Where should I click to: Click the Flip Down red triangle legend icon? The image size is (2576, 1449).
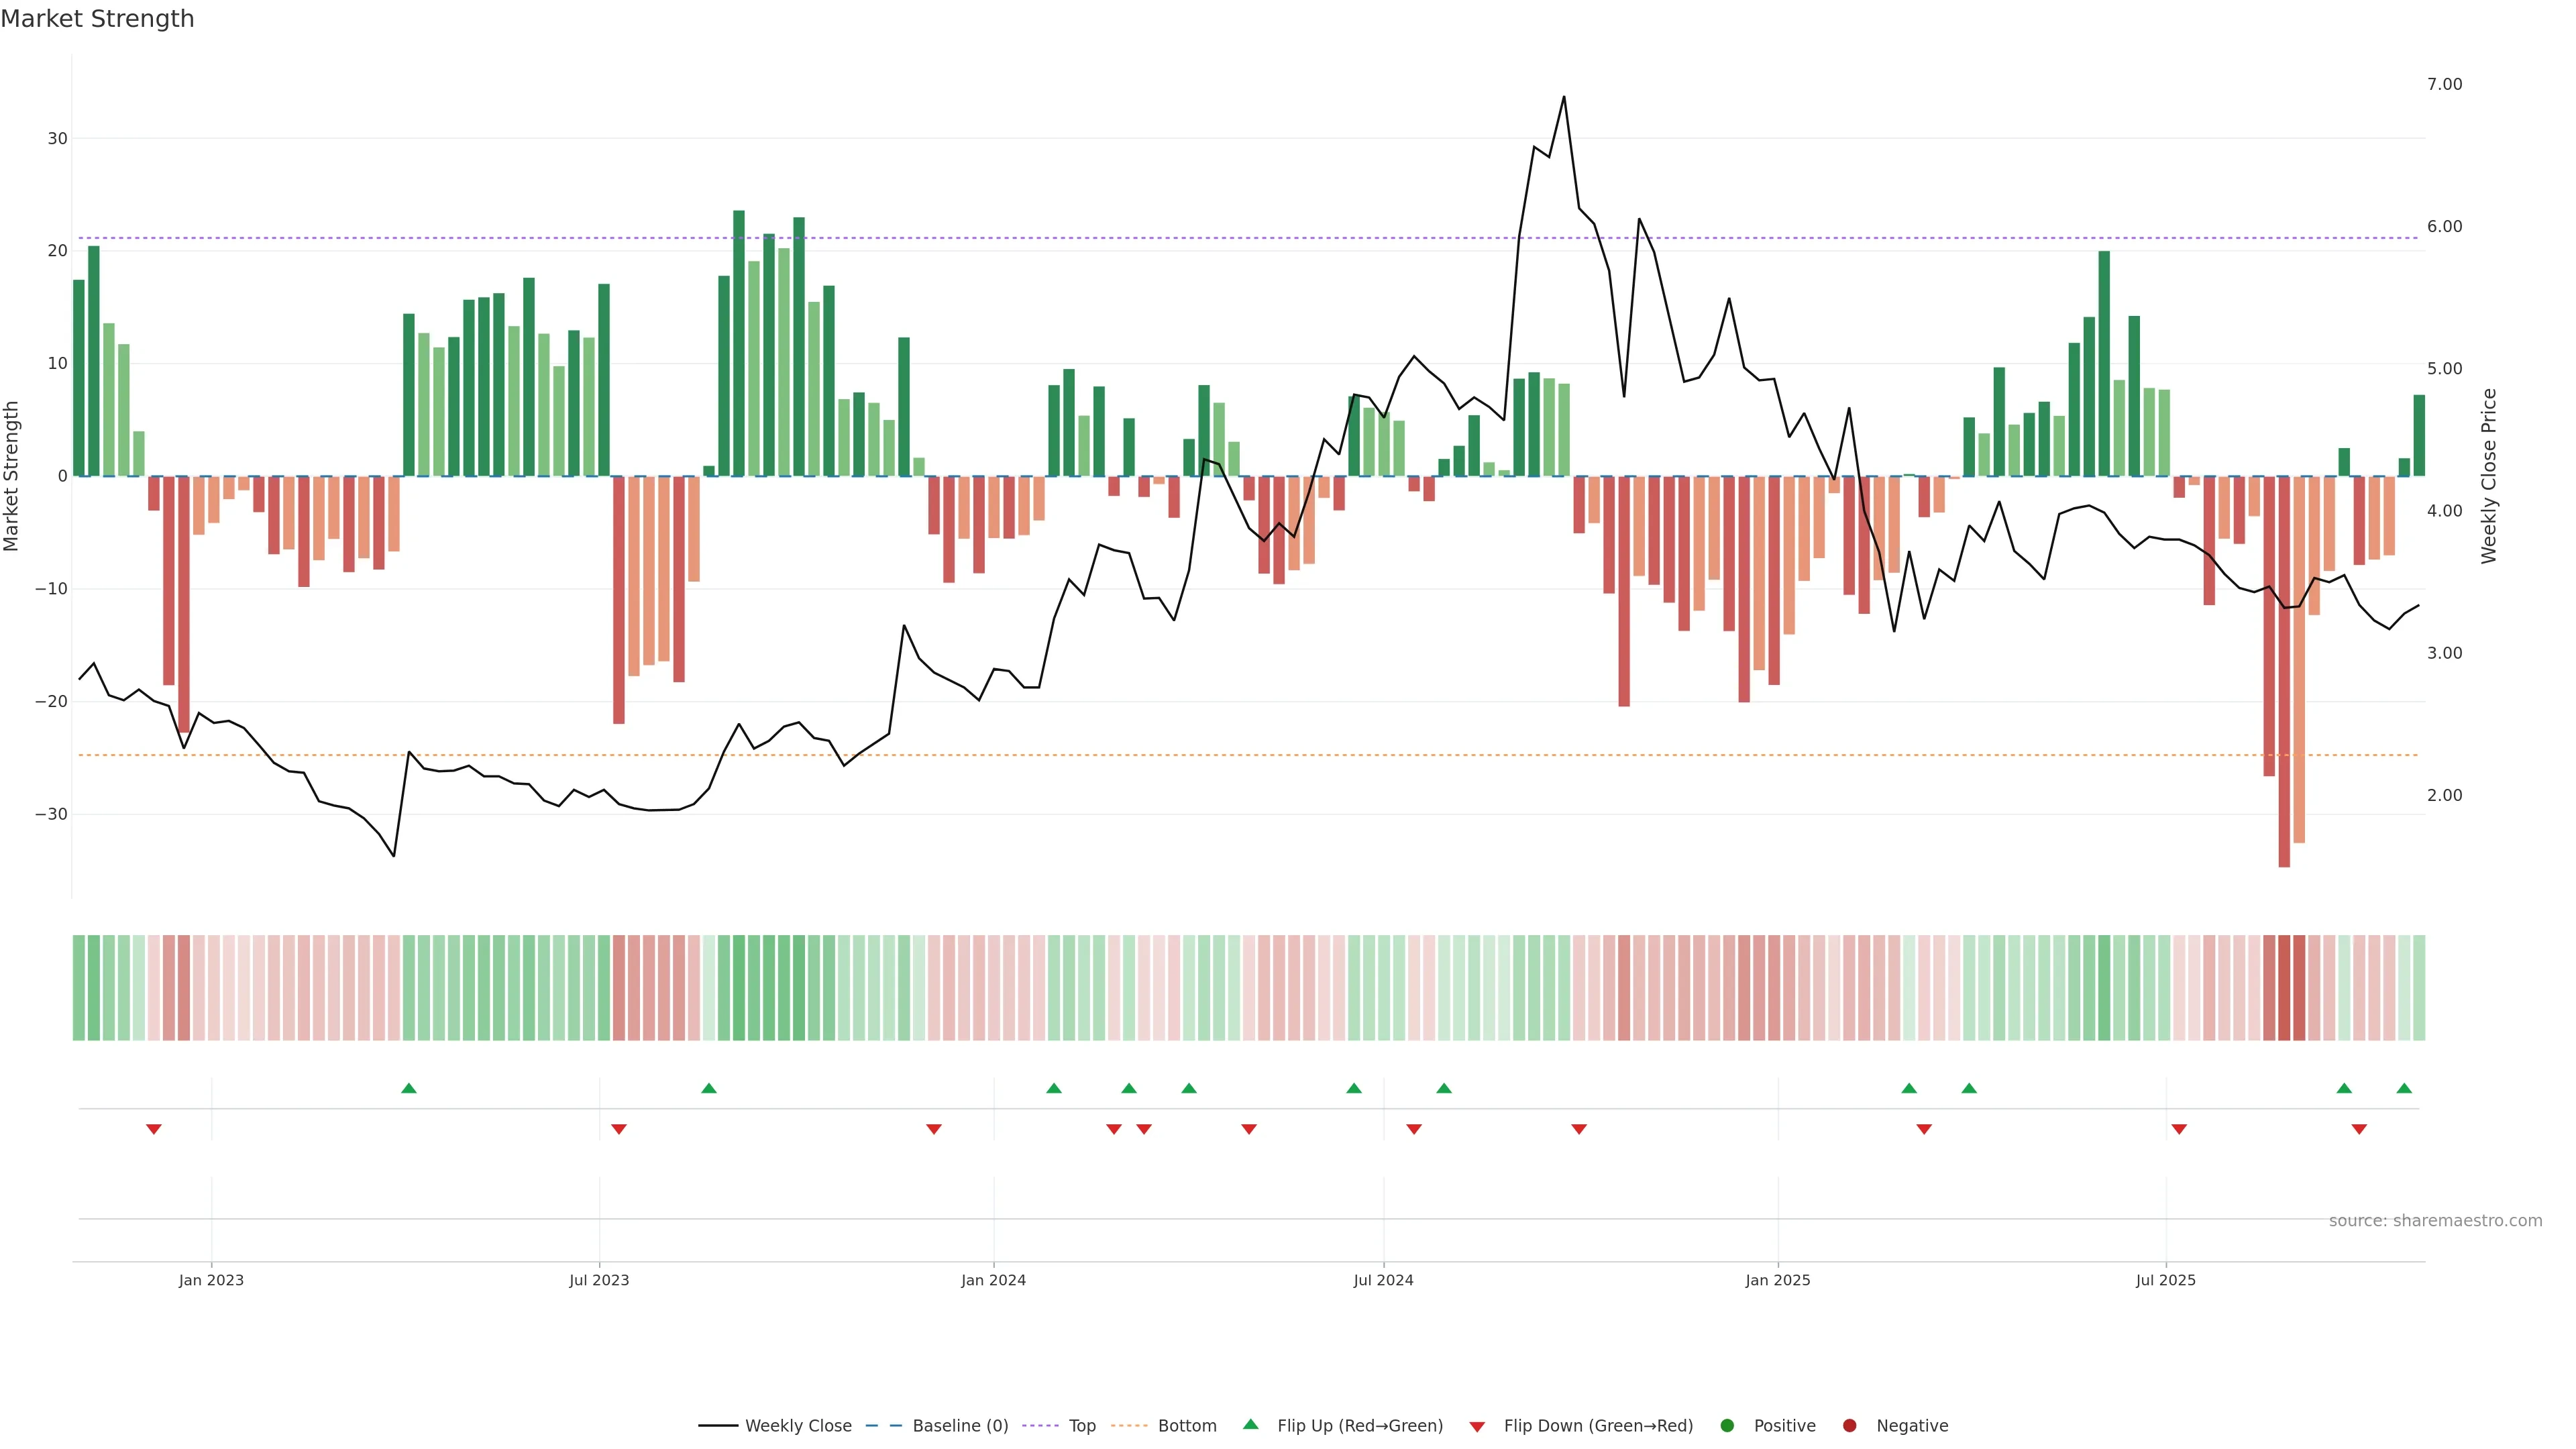pos(1477,1427)
